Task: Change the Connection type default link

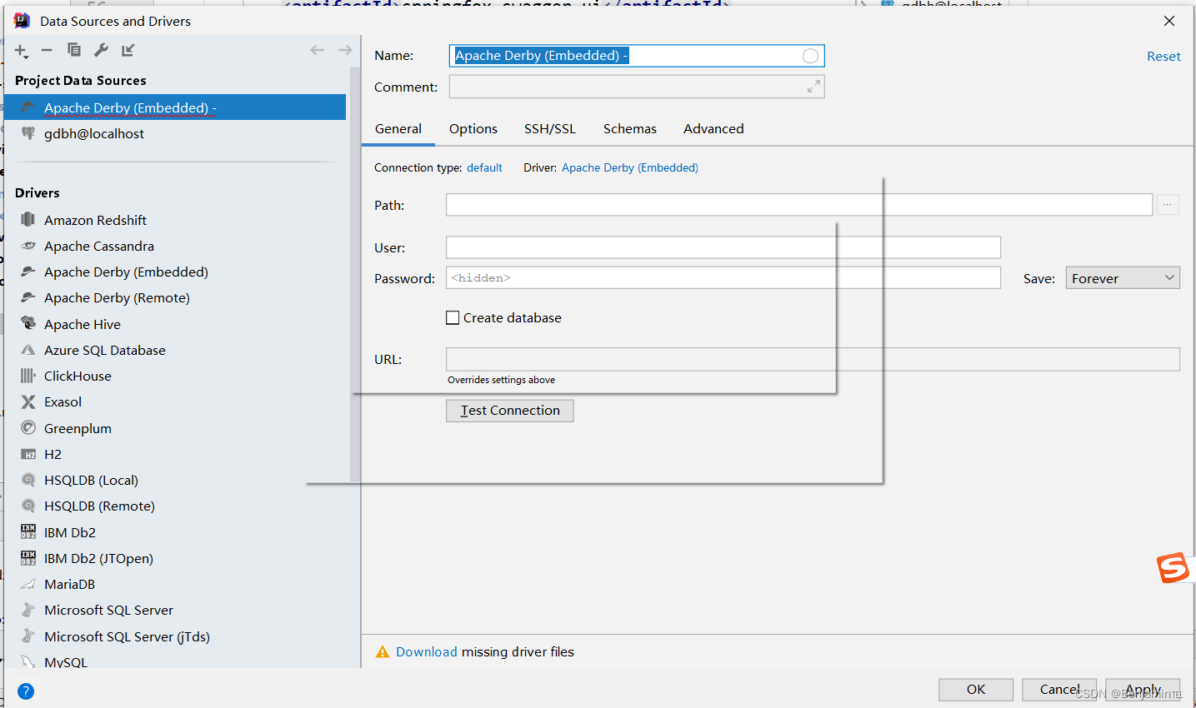Action: [484, 167]
